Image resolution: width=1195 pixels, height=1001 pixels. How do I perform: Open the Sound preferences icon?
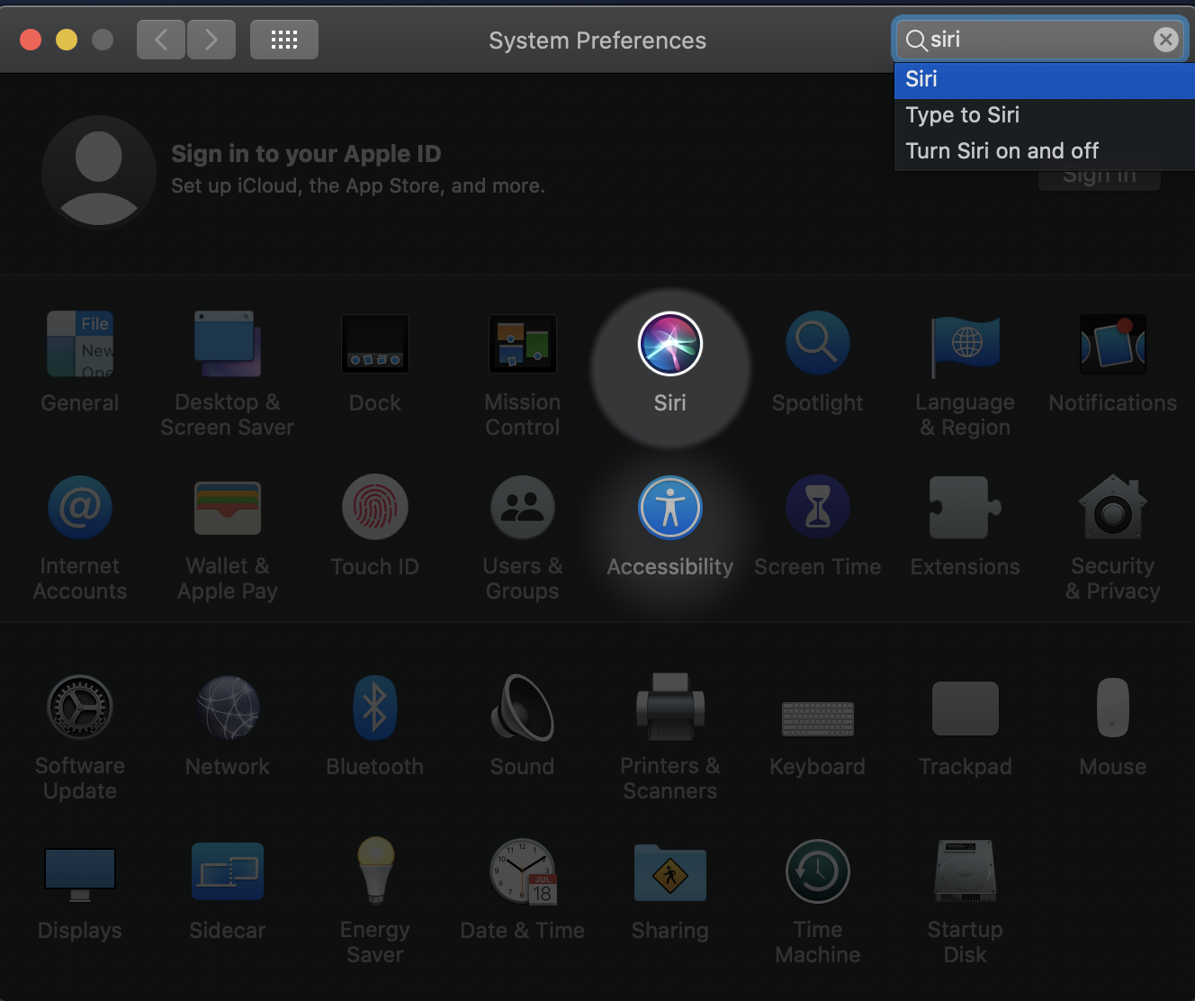pos(522,708)
